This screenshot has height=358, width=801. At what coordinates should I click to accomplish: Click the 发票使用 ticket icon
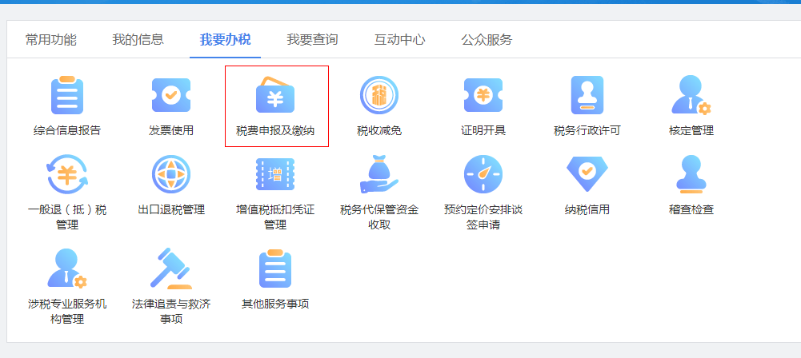pos(171,95)
